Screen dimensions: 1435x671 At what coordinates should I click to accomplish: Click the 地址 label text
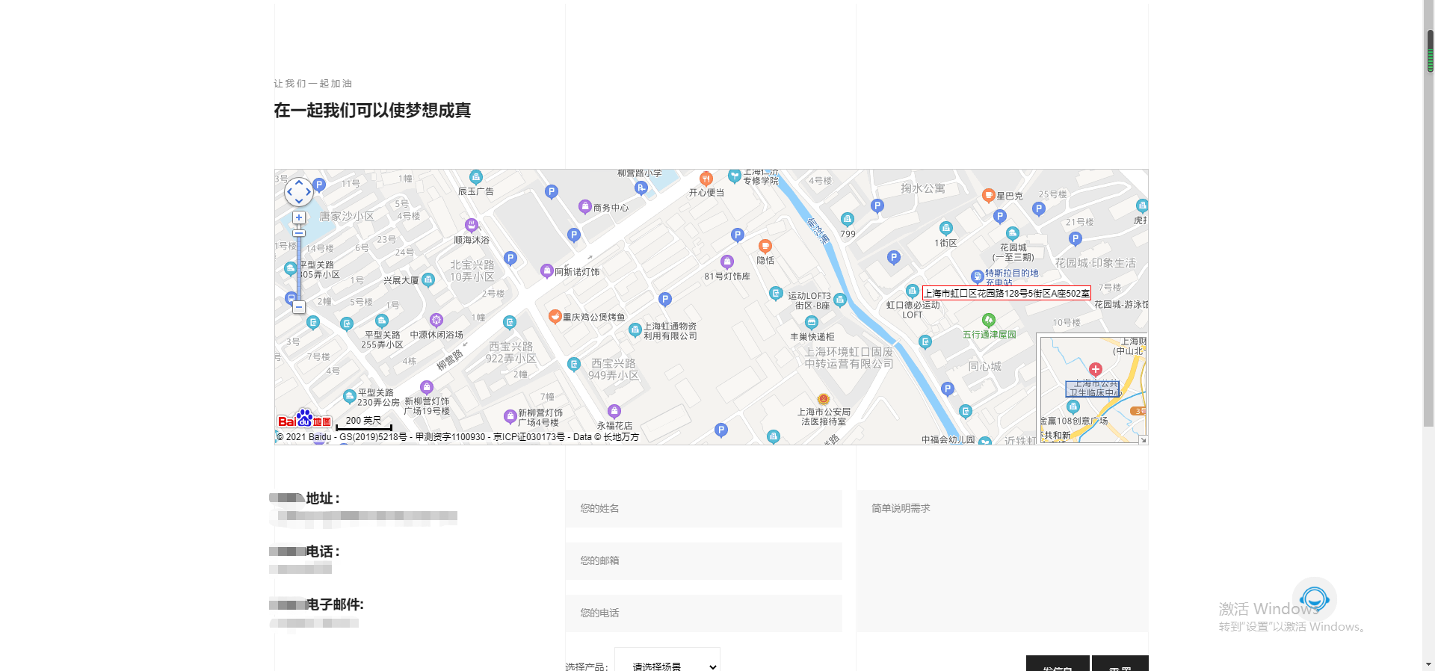323,498
